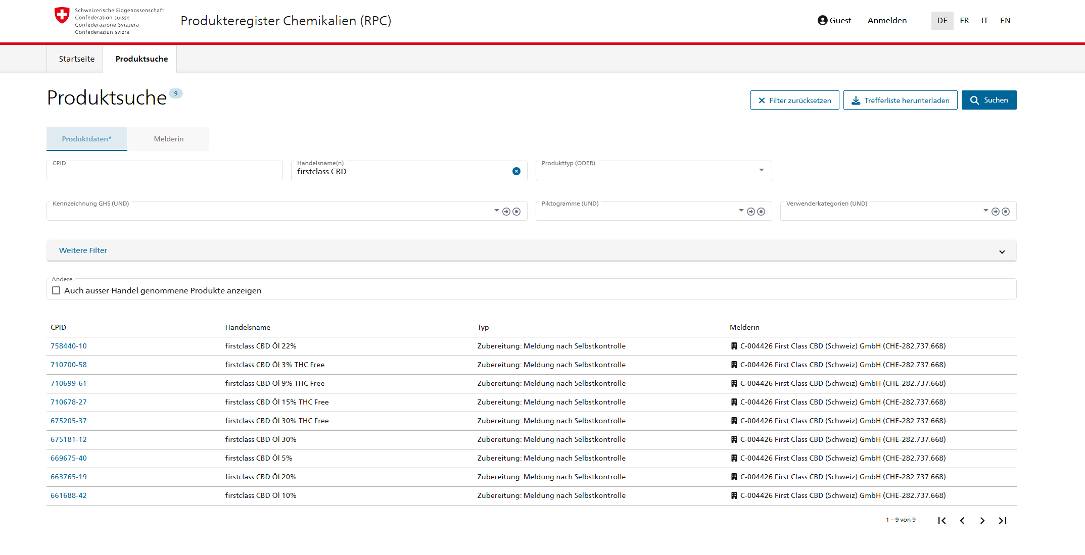Go to next results page
The height and width of the screenshot is (555, 1085).
982,521
